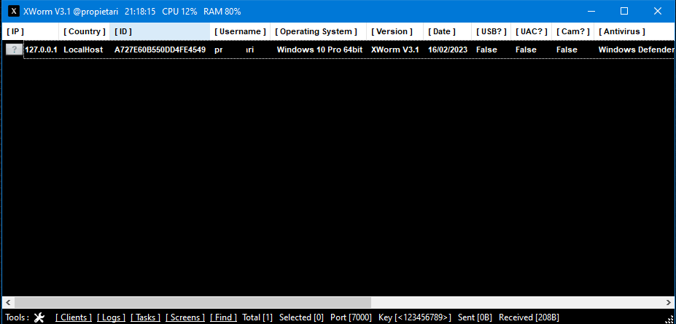
Task: Sort by the Username column header
Action: coord(240,31)
